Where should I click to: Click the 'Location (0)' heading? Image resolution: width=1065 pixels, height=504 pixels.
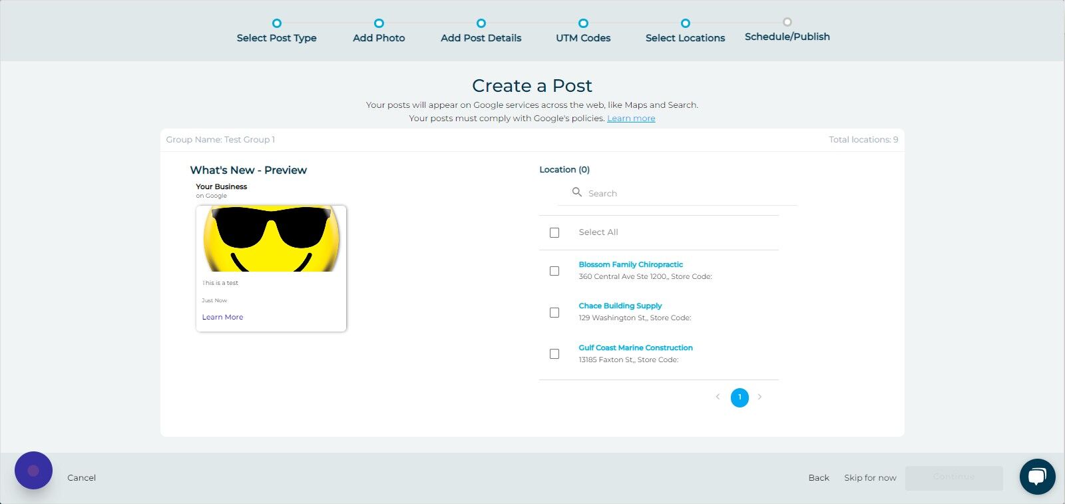pyautogui.click(x=564, y=170)
